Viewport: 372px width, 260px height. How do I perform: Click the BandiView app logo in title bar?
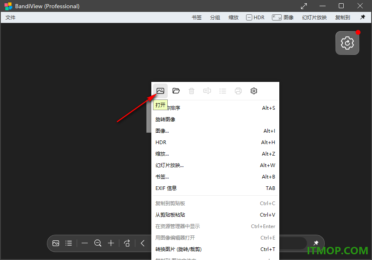[x=8, y=6]
